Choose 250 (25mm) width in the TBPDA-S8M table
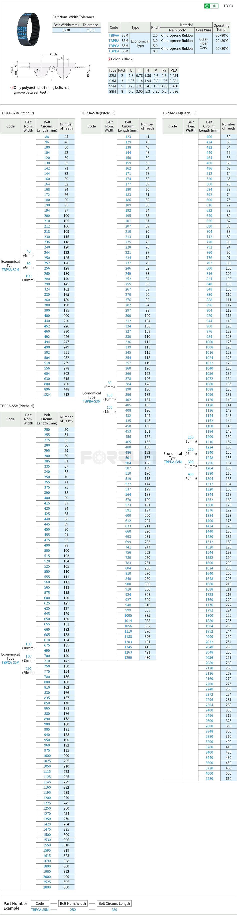Viewport: 237px width, 915px height. point(191,451)
